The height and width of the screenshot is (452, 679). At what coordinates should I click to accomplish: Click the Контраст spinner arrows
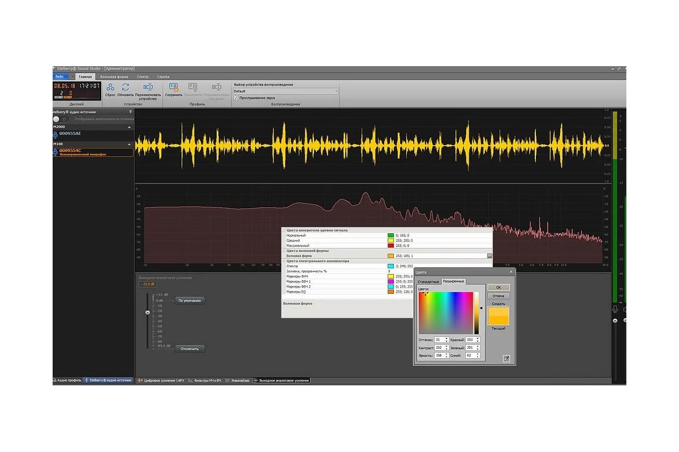click(x=446, y=347)
